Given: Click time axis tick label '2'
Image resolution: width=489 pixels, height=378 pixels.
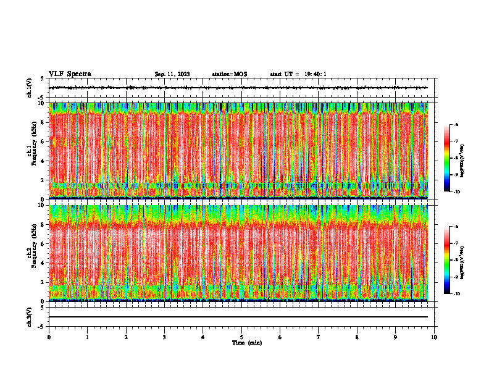Looking at the screenshot, I should click(x=126, y=337).
